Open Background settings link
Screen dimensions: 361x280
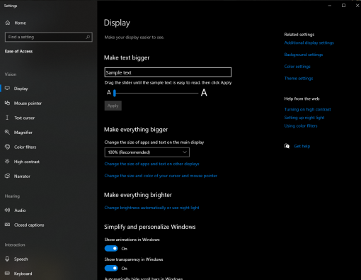(304, 55)
